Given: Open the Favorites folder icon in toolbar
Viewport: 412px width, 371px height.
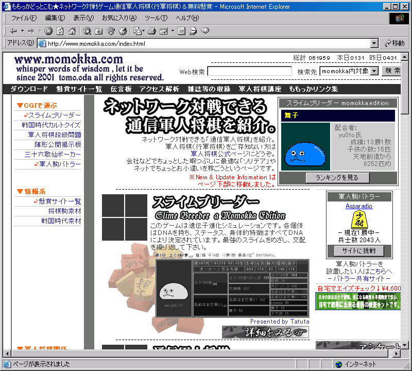Looking at the screenshot, I should (99, 31).
